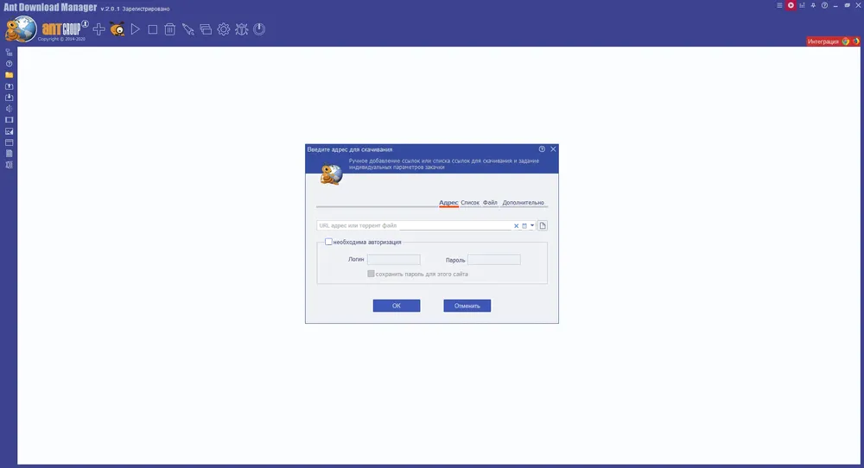Click the bug icon in the toolbar

click(241, 29)
